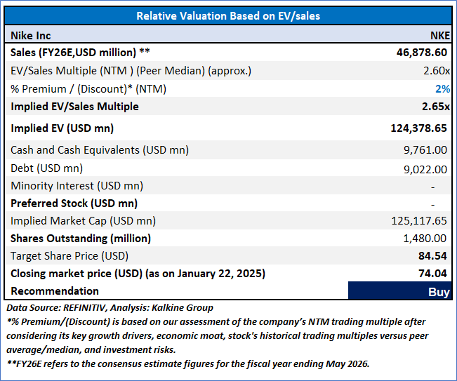The width and height of the screenshot is (457, 381).
Task: Select the Shares Outstanding value 1,480.00
Action: pyautogui.click(x=425, y=239)
